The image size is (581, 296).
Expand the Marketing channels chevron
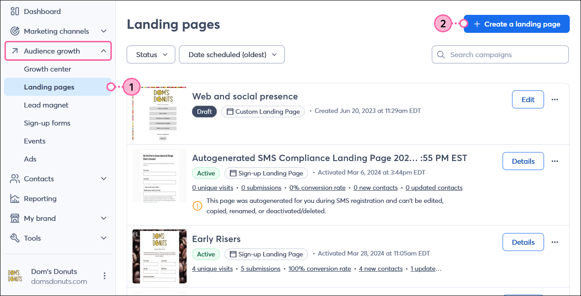[104, 31]
